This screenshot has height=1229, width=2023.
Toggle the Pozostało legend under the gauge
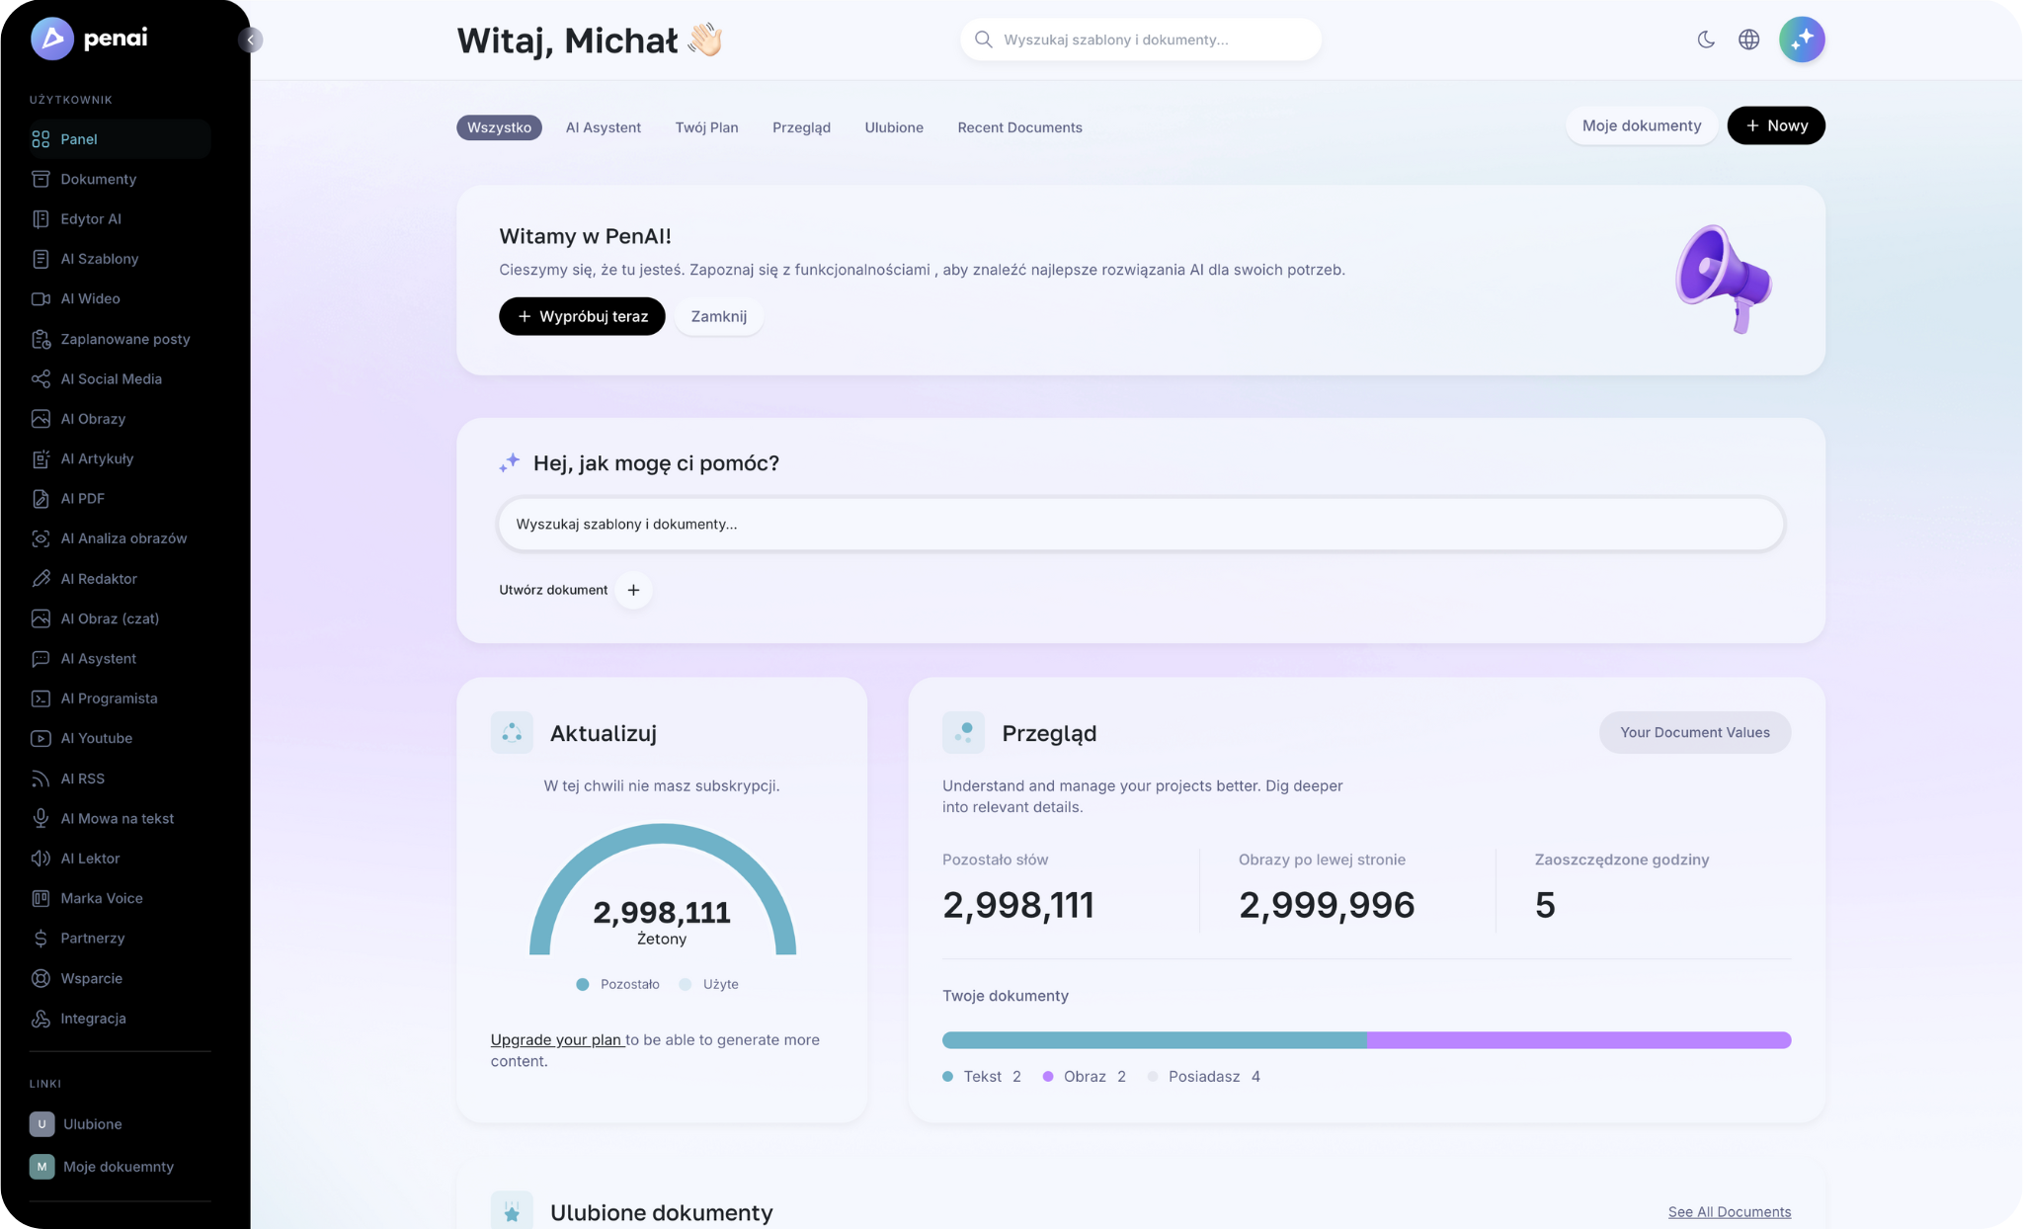pyautogui.click(x=618, y=984)
